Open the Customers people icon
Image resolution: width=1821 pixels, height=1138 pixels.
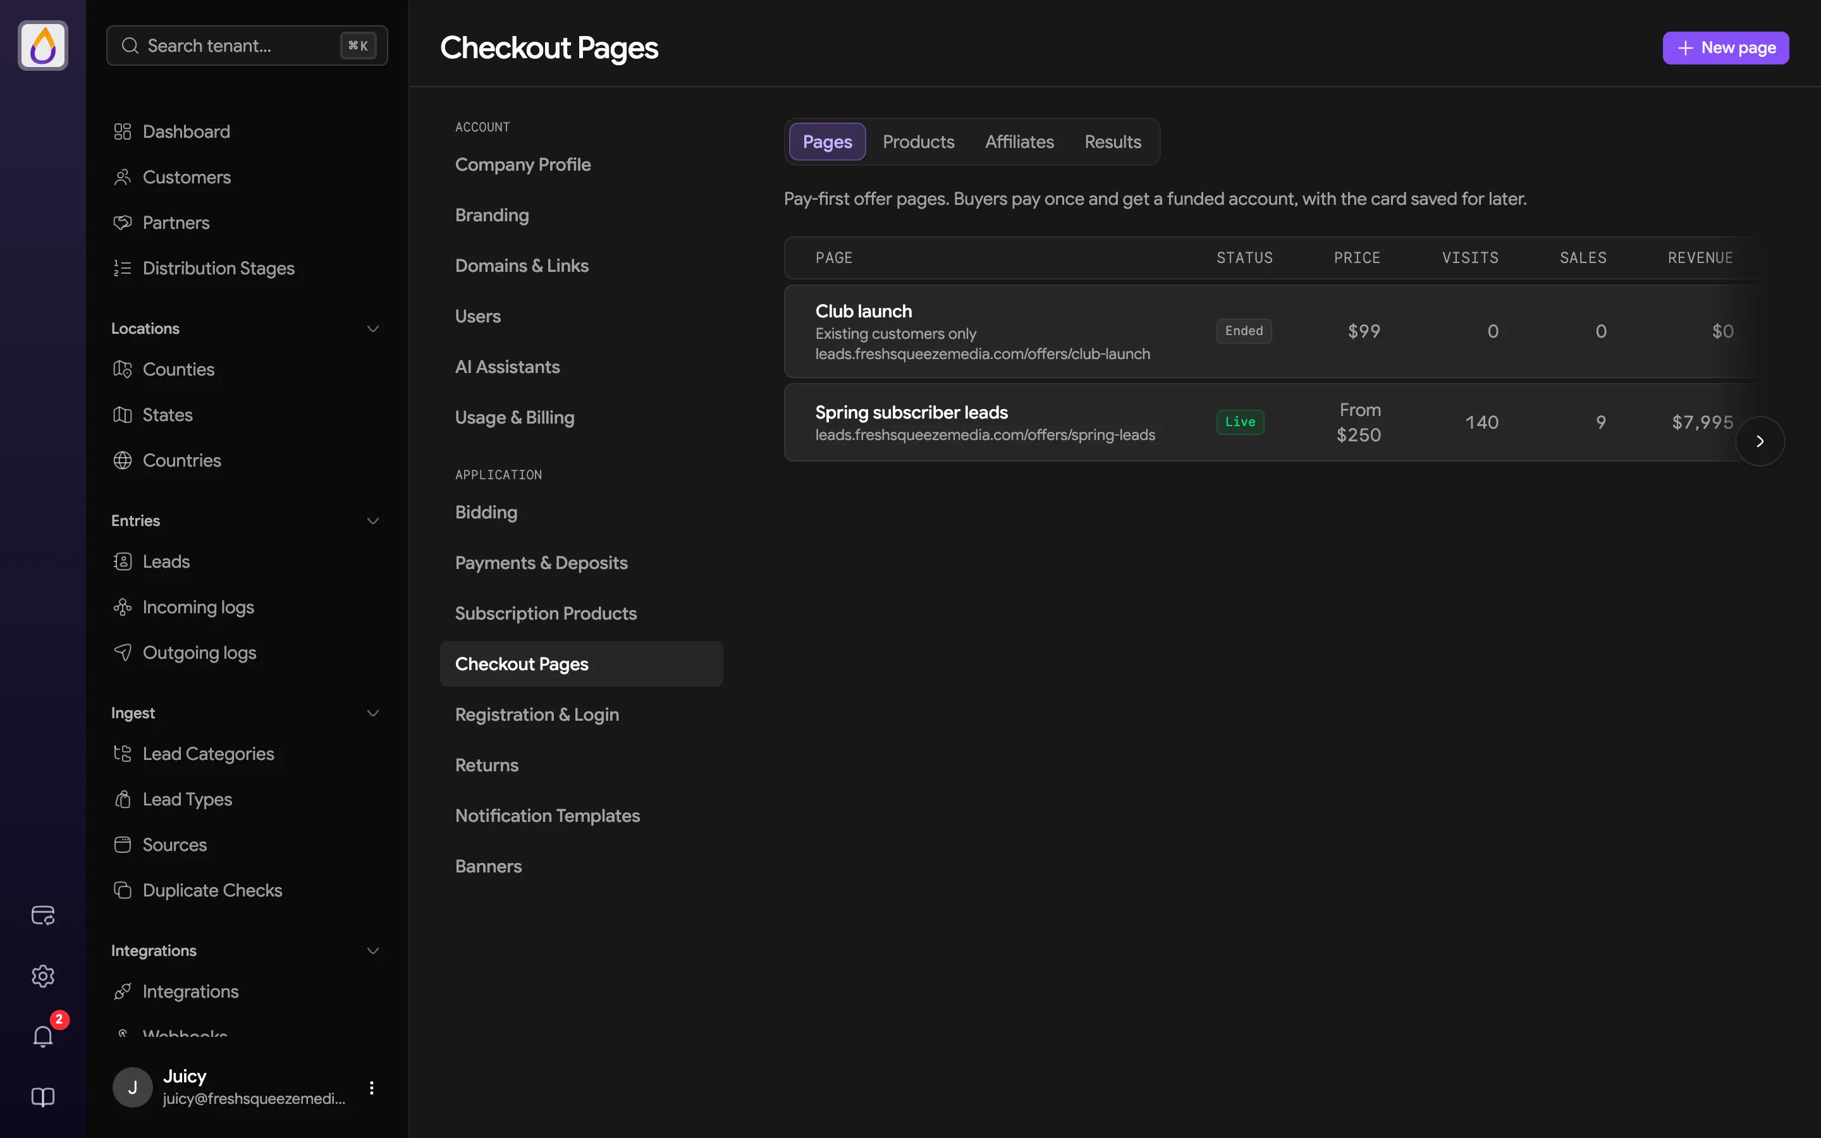click(122, 177)
